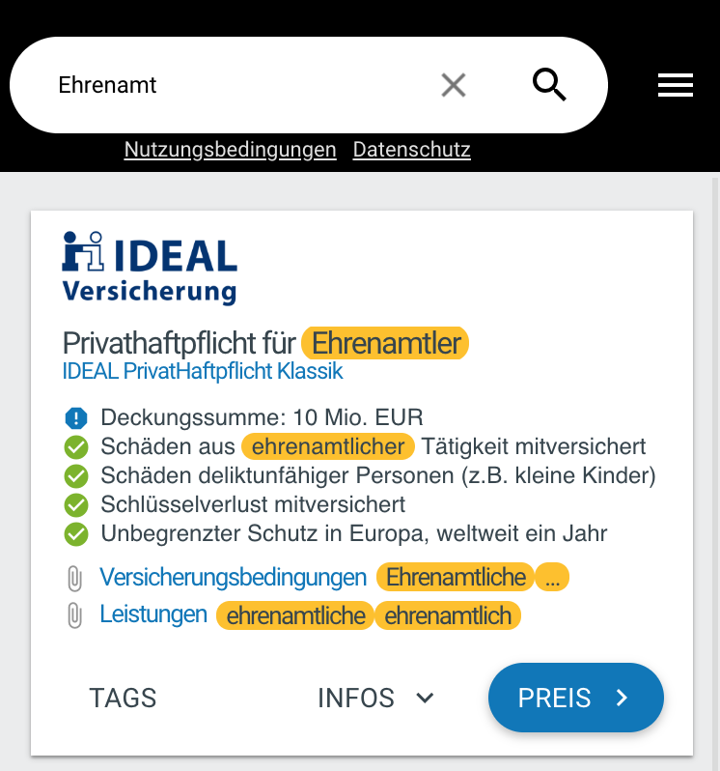Click the ellipsis tag after Ehrenamtliche
Screen dimensions: 720x771
pyautogui.click(x=552, y=577)
